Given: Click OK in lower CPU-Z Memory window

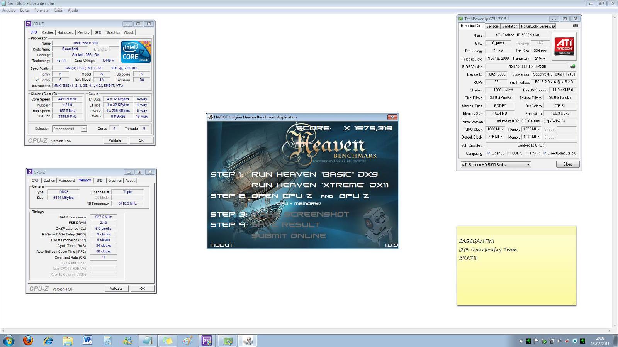Looking at the screenshot, I should (142, 289).
